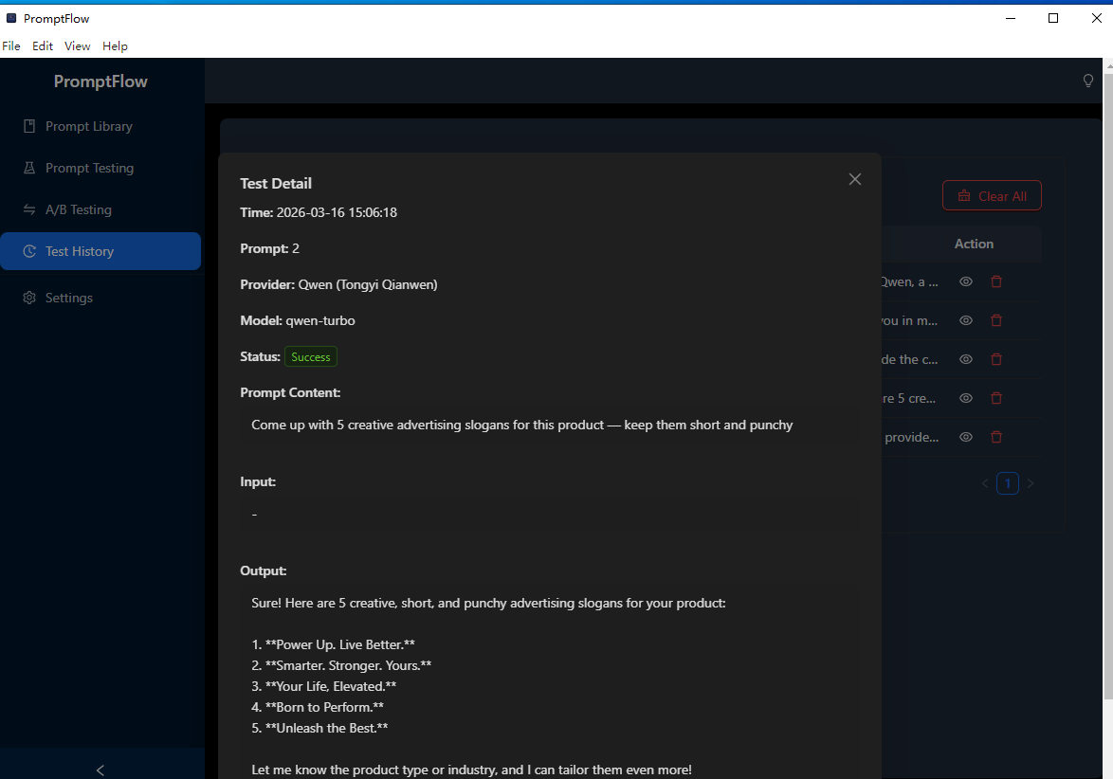Open the File menu
The height and width of the screenshot is (779, 1113).
[x=11, y=46]
